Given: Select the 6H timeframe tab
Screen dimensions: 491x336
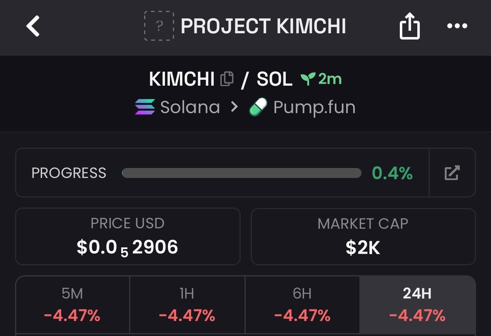Looking at the screenshot, I should pyautogui.click(x=302, y=305).
